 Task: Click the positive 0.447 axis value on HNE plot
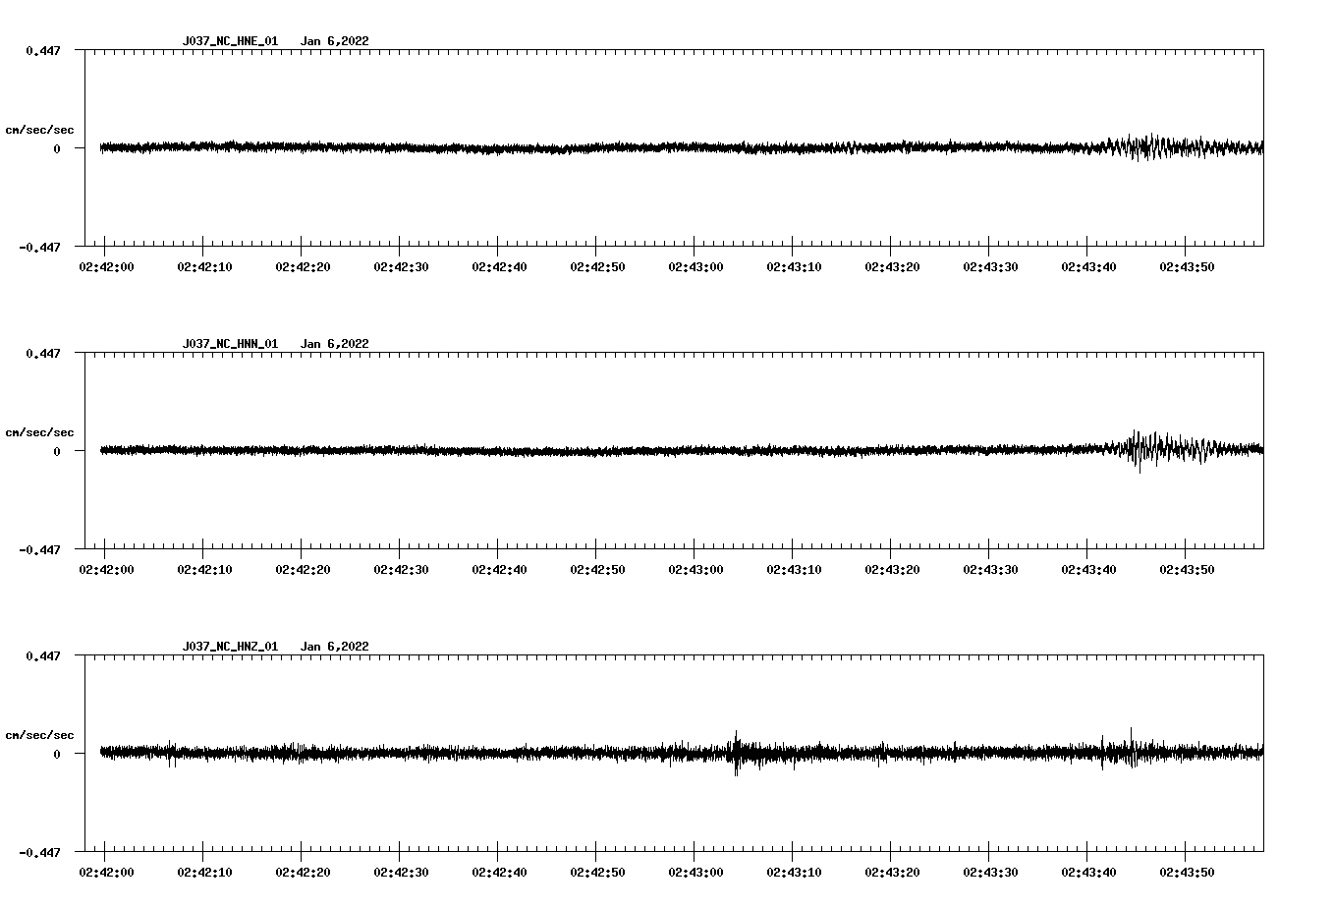(42, 50)
